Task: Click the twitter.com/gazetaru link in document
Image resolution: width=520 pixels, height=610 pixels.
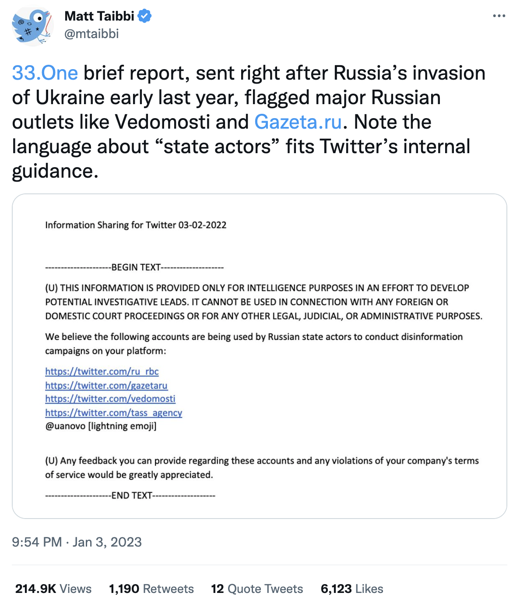Action: tap(106, 386)
